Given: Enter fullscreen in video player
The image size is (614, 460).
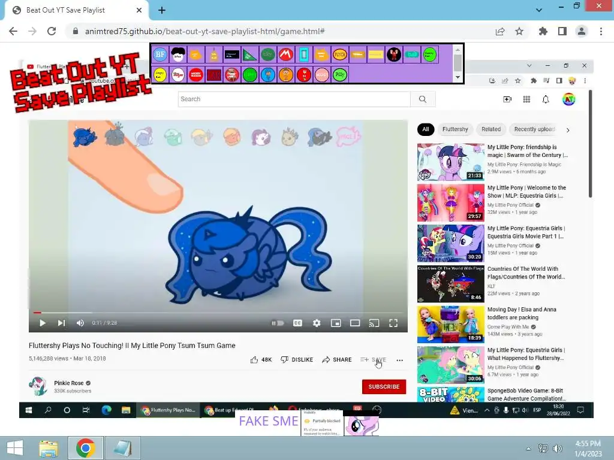Looking at the screenshot, I should coord(393,323).
